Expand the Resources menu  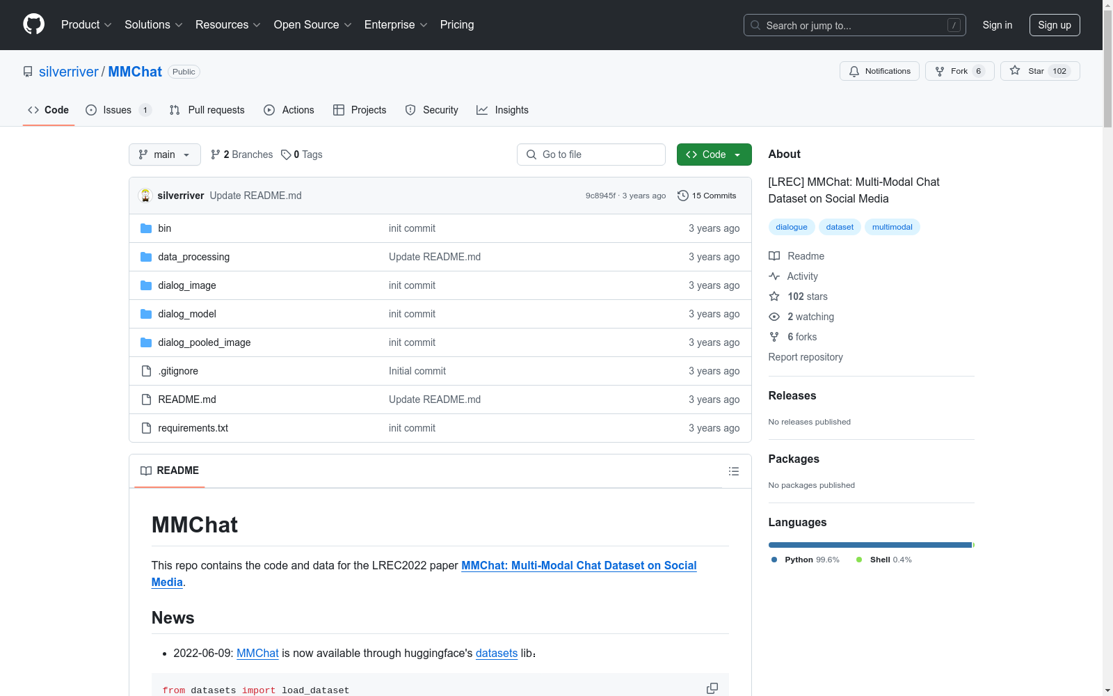click(x=228, y=25)
